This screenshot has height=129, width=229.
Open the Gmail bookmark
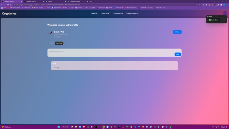click(x=65, y=8)
